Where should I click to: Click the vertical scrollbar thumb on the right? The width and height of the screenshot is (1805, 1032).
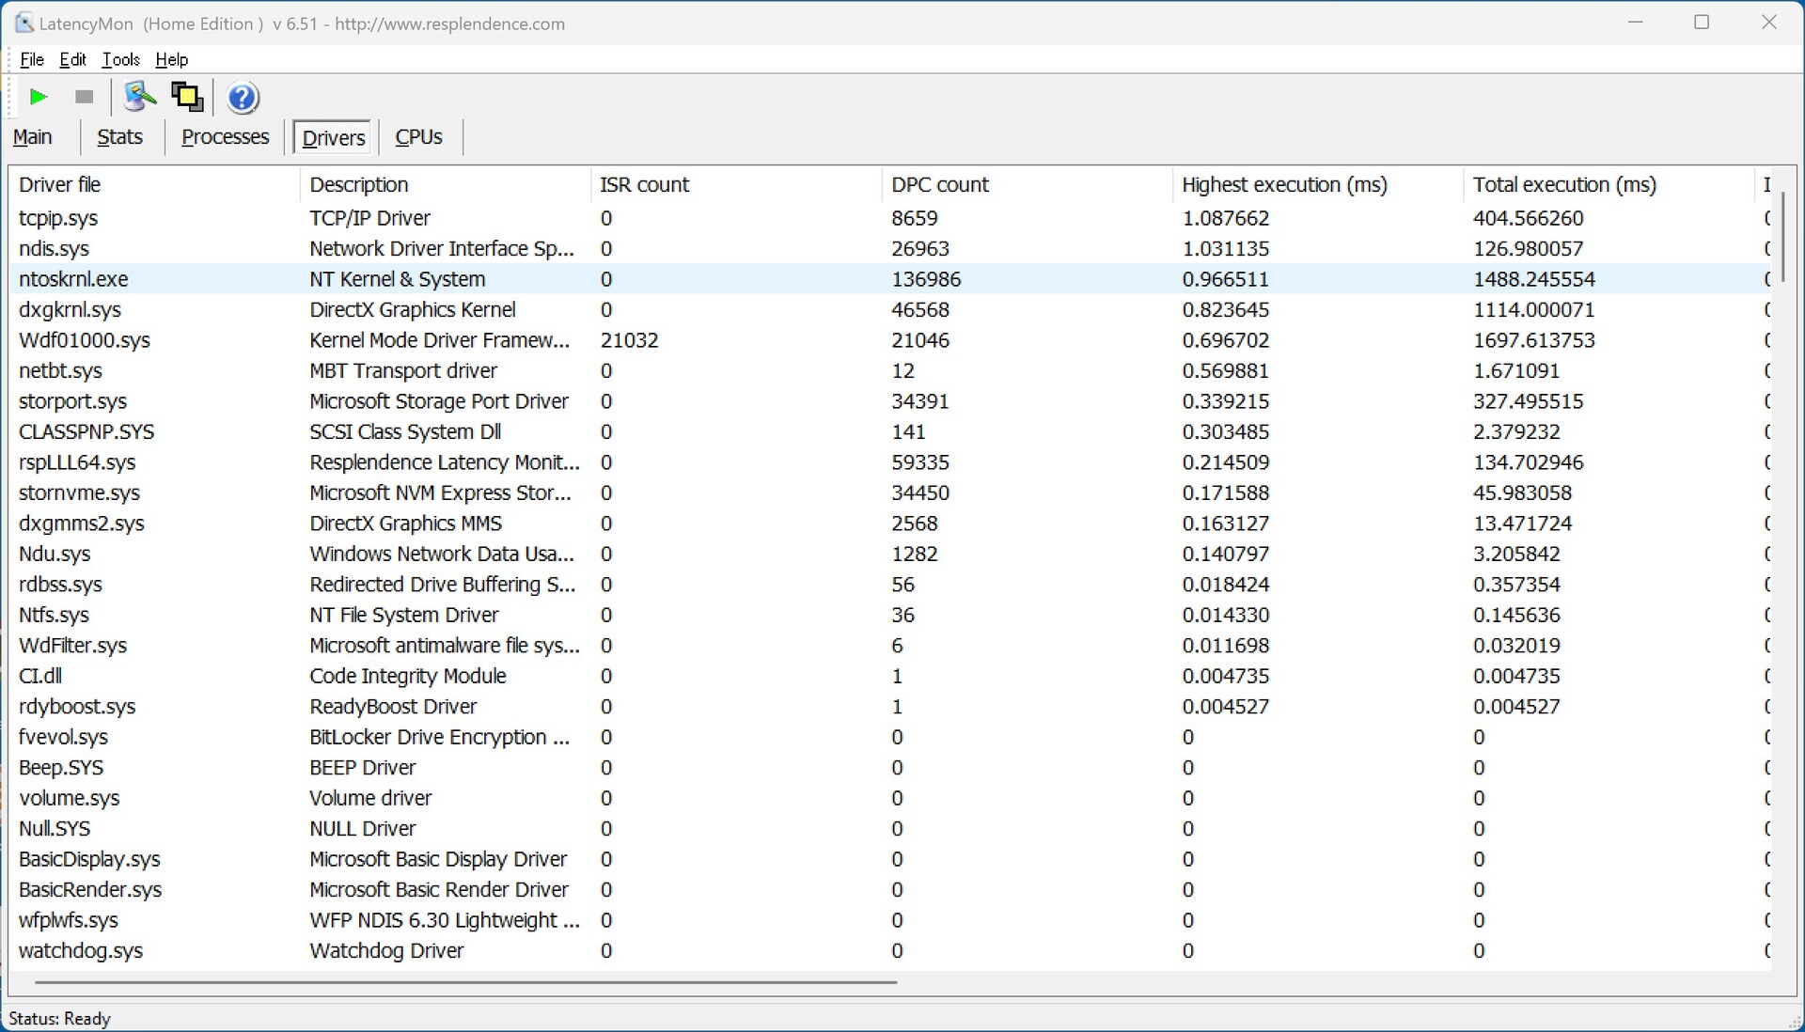(1782, 235)
